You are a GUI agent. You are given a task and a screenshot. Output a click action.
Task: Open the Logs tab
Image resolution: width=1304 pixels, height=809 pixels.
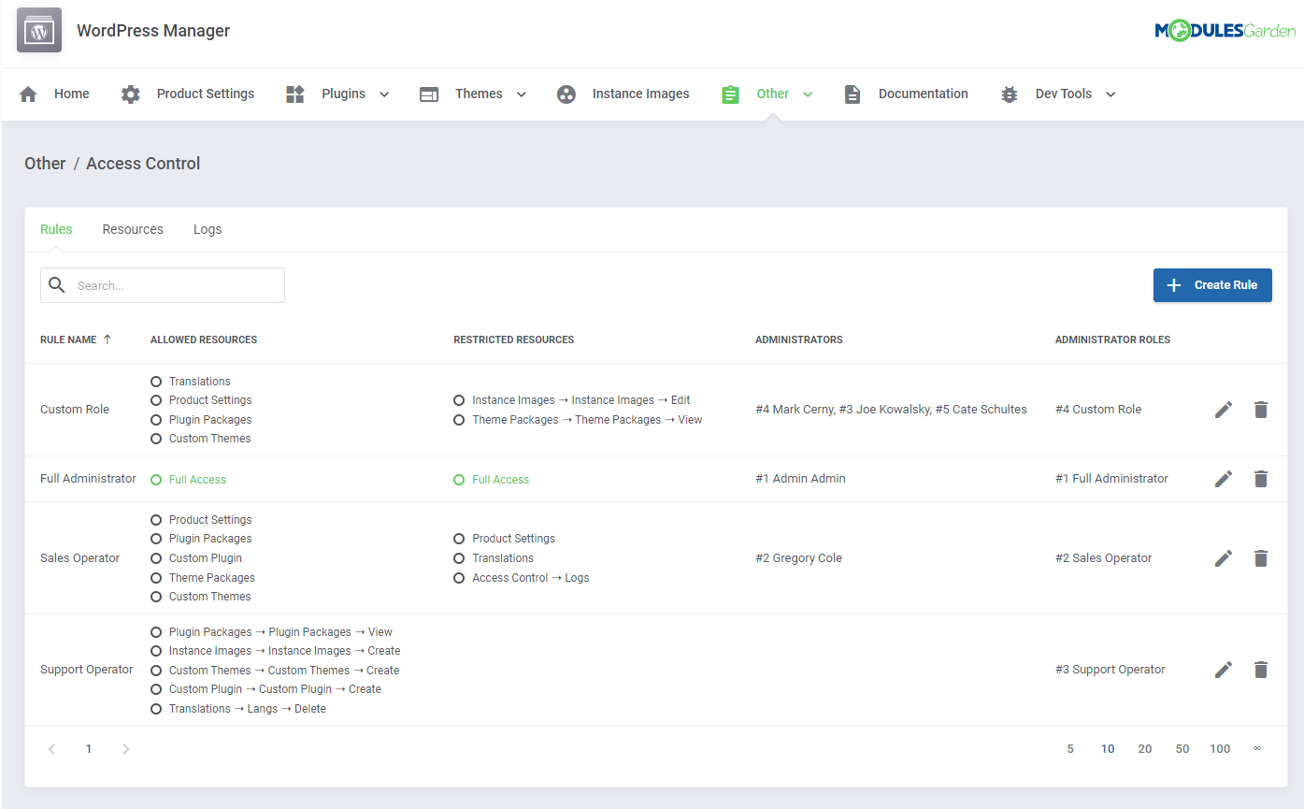[208, 229]
